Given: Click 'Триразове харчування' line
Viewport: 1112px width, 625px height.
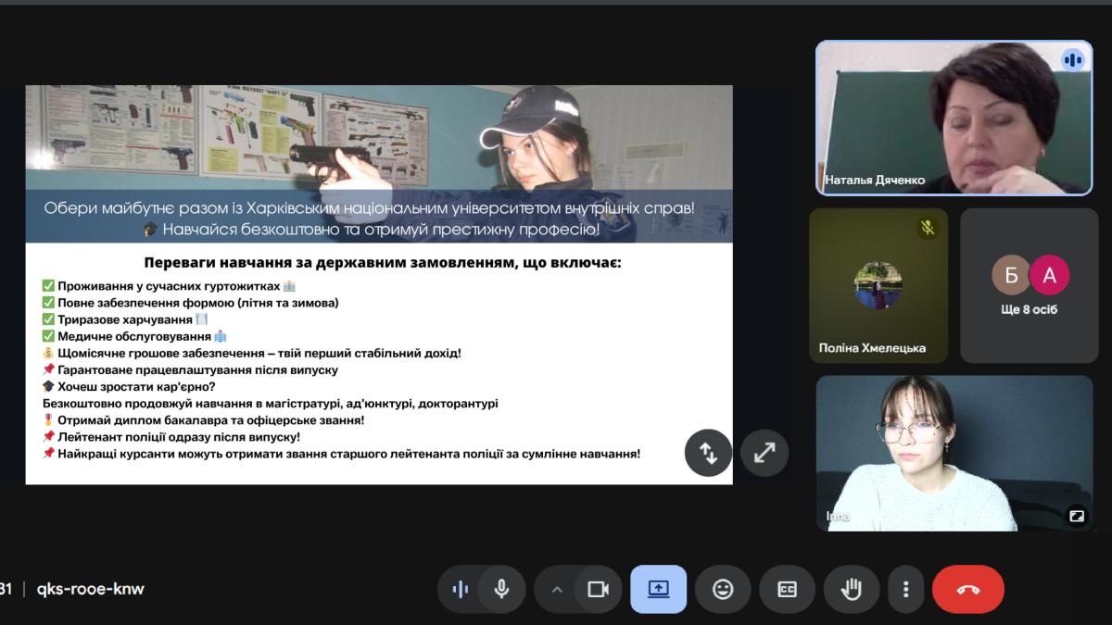Looking at the screenshot, I should pyautogui.click(x=126, y=319).
